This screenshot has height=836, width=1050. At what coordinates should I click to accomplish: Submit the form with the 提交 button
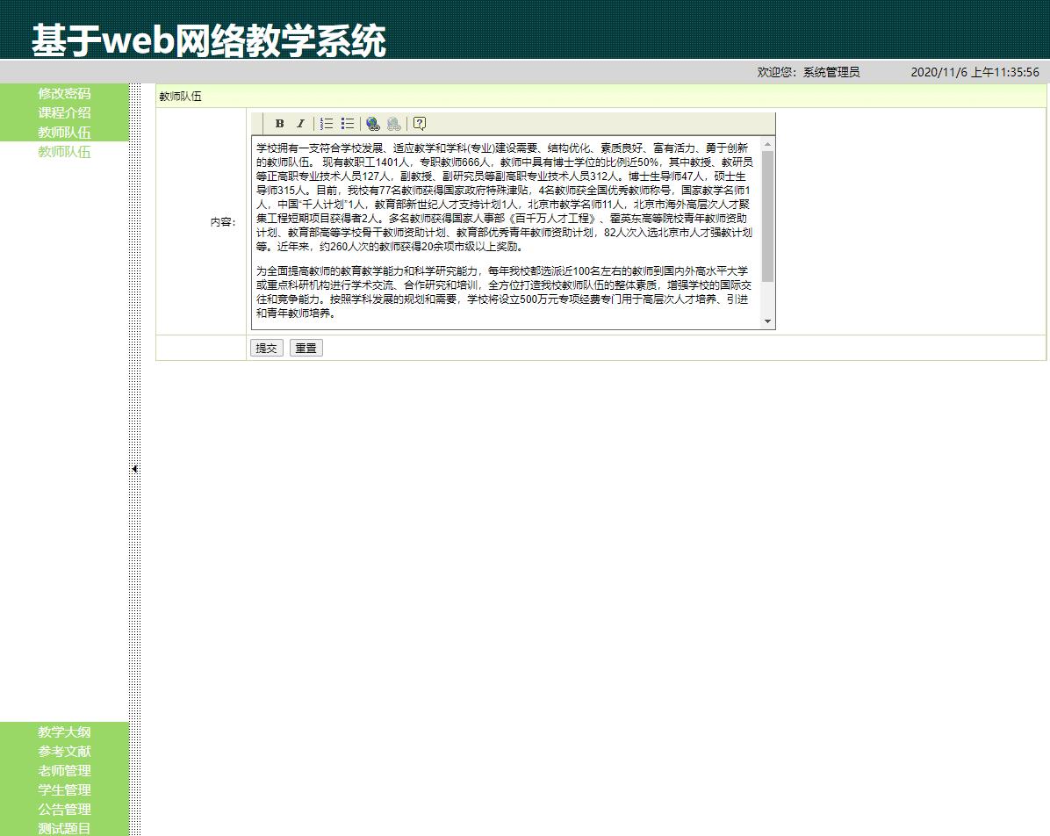click(266, 348)
